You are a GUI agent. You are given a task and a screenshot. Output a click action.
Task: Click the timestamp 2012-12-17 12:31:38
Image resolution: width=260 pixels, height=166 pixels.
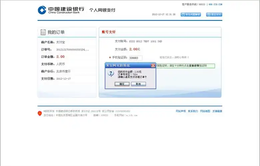pyautogui.click(x=164, y=14)
